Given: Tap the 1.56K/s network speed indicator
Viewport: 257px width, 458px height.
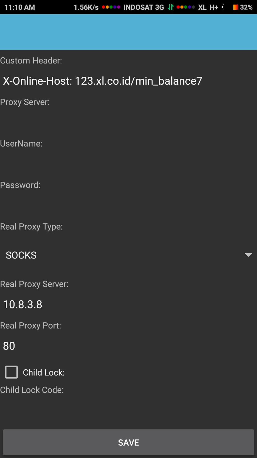Looking at the screenshot, I should click(86, 7).
